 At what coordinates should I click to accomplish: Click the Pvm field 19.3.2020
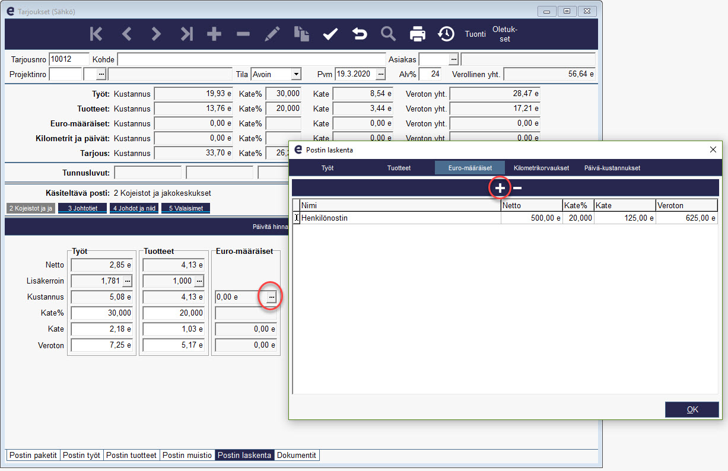[x=355, y=74]
